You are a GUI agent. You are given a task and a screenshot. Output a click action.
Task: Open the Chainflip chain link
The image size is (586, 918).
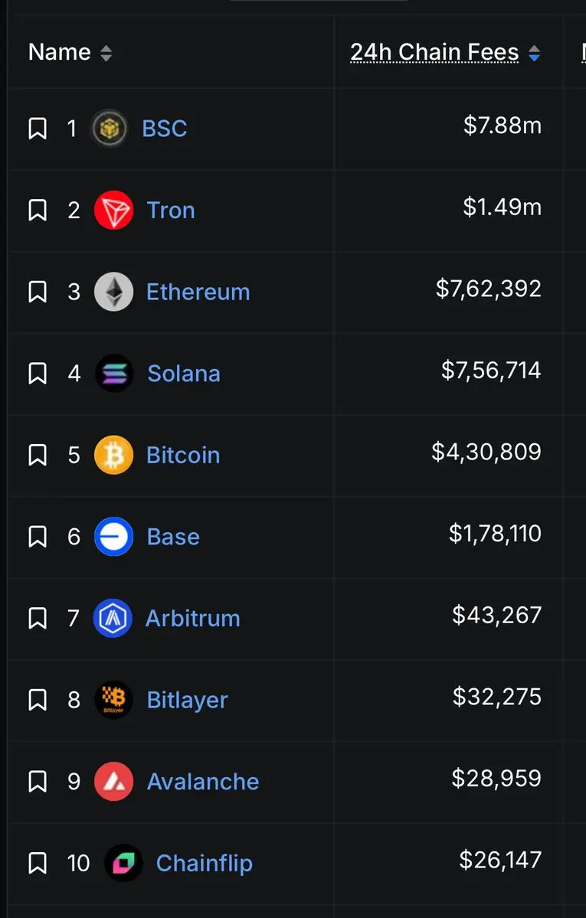tap(205, 863)
